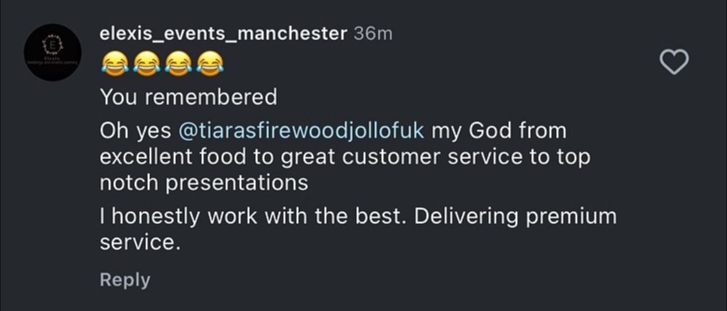The width and height of the screenshot is (727, 311).
Task: Click the first laughing-crying emoji
Action: [x=114, y=63]
